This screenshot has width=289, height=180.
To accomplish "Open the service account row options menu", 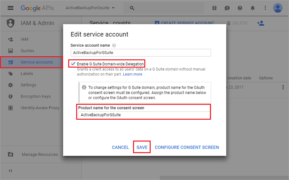I will 283,87.
